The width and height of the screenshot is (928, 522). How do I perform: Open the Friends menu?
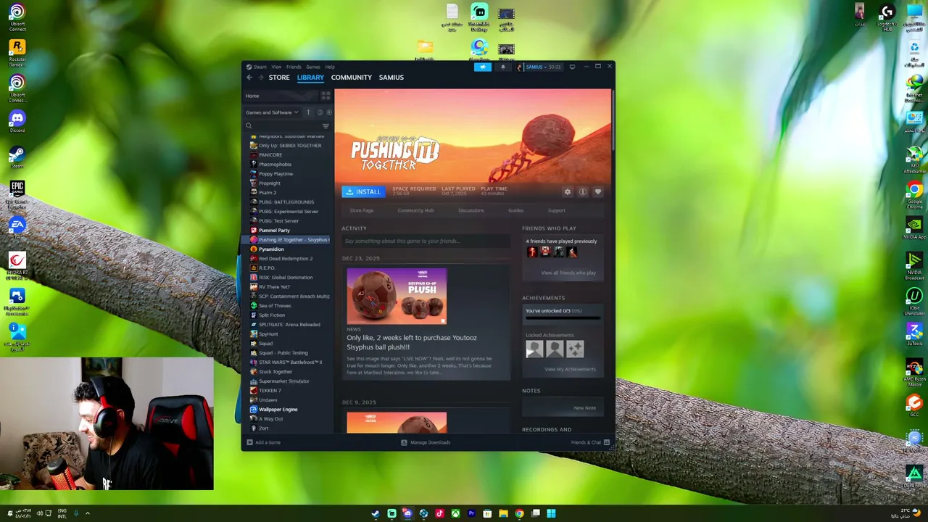point(294,67)
